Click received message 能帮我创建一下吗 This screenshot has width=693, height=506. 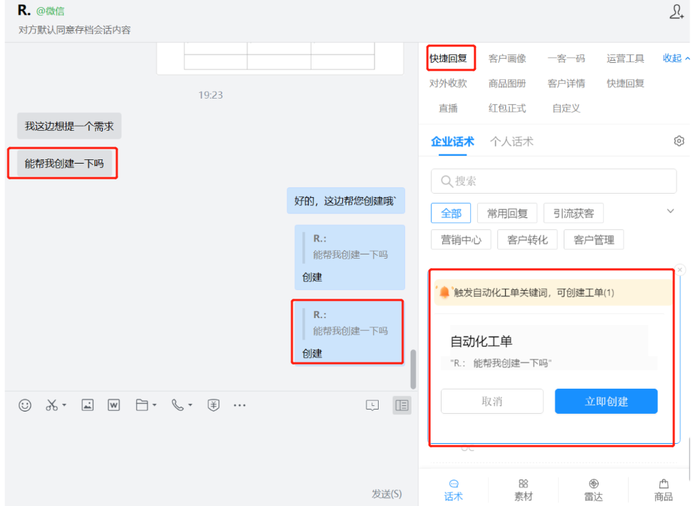(x=64, y=164)
